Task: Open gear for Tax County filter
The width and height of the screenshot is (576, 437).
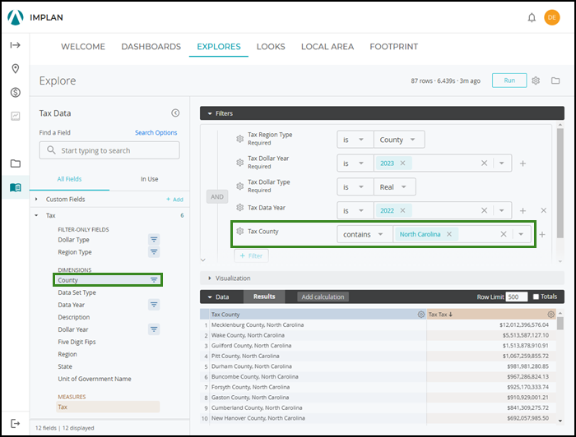Action: pos(240,232)
